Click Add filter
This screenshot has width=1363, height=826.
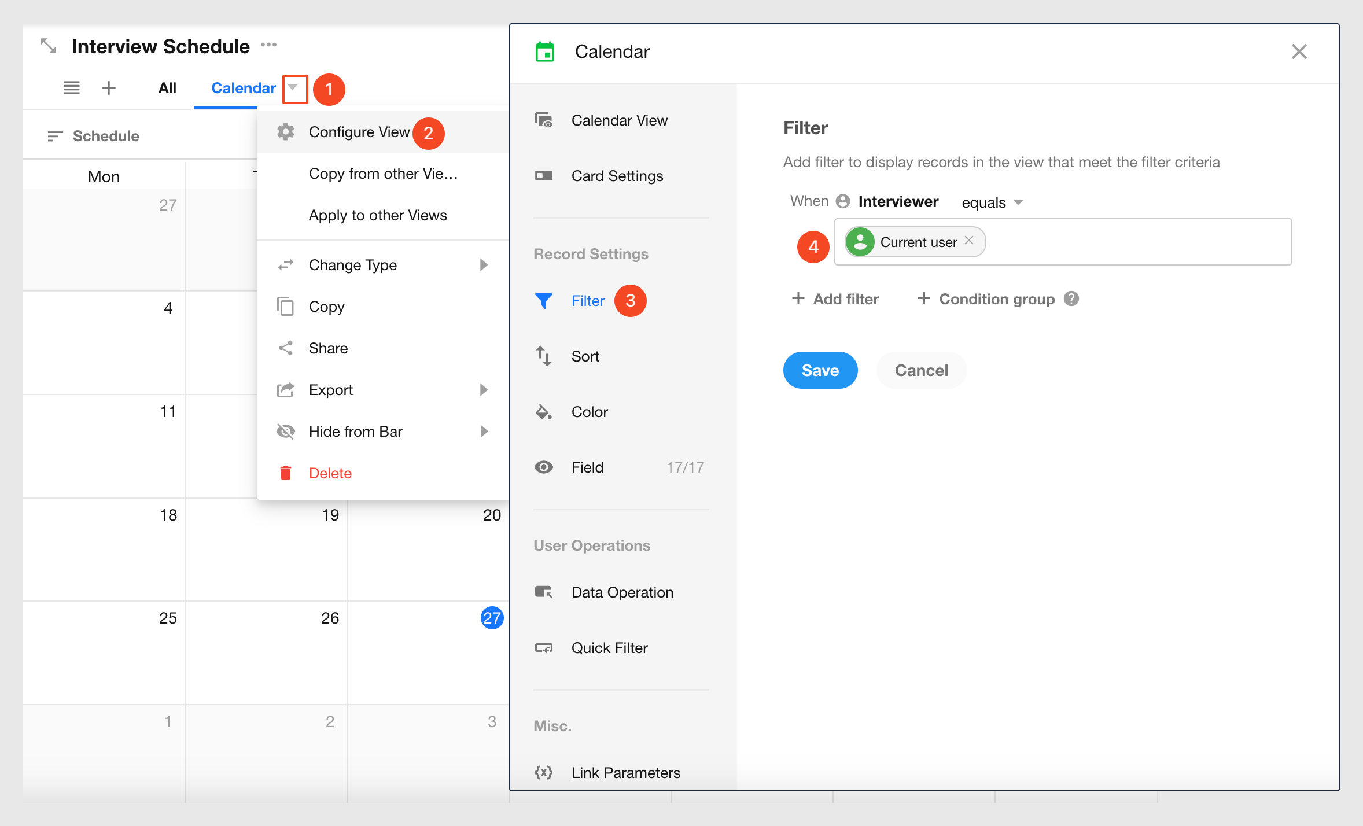tap(835, 299)
